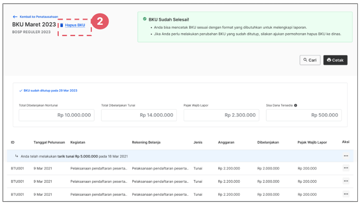Click the tarik tunai Rp 5.000.000 notice text
360x204 pixels.
tap(74, 157)
